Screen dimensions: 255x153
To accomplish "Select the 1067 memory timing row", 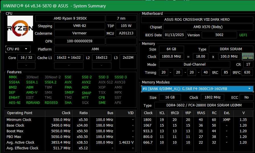I will [197, 125].
